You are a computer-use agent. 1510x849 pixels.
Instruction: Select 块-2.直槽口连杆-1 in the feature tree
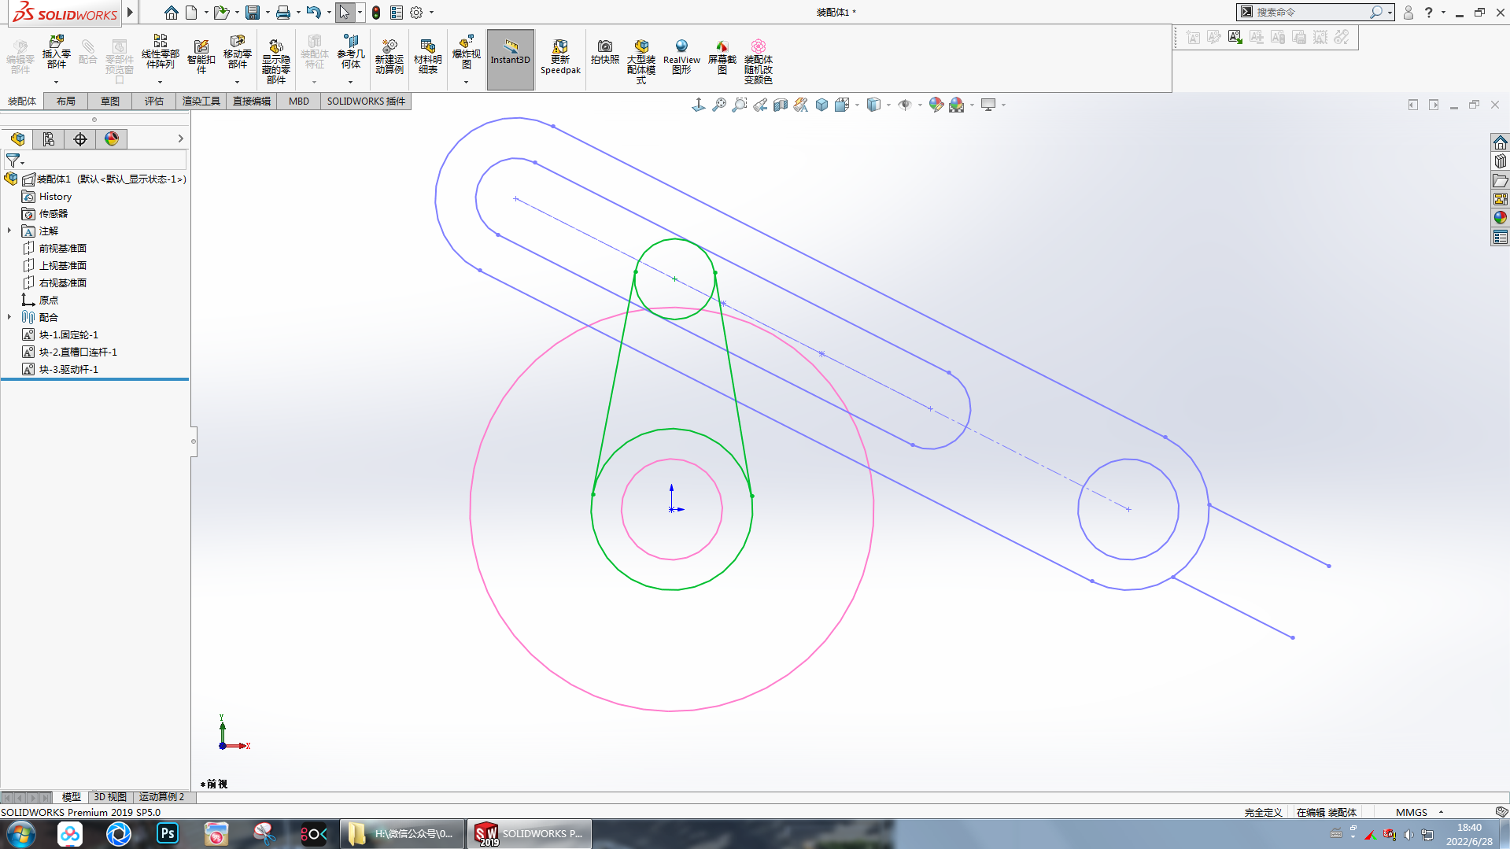tap(78, 353)
